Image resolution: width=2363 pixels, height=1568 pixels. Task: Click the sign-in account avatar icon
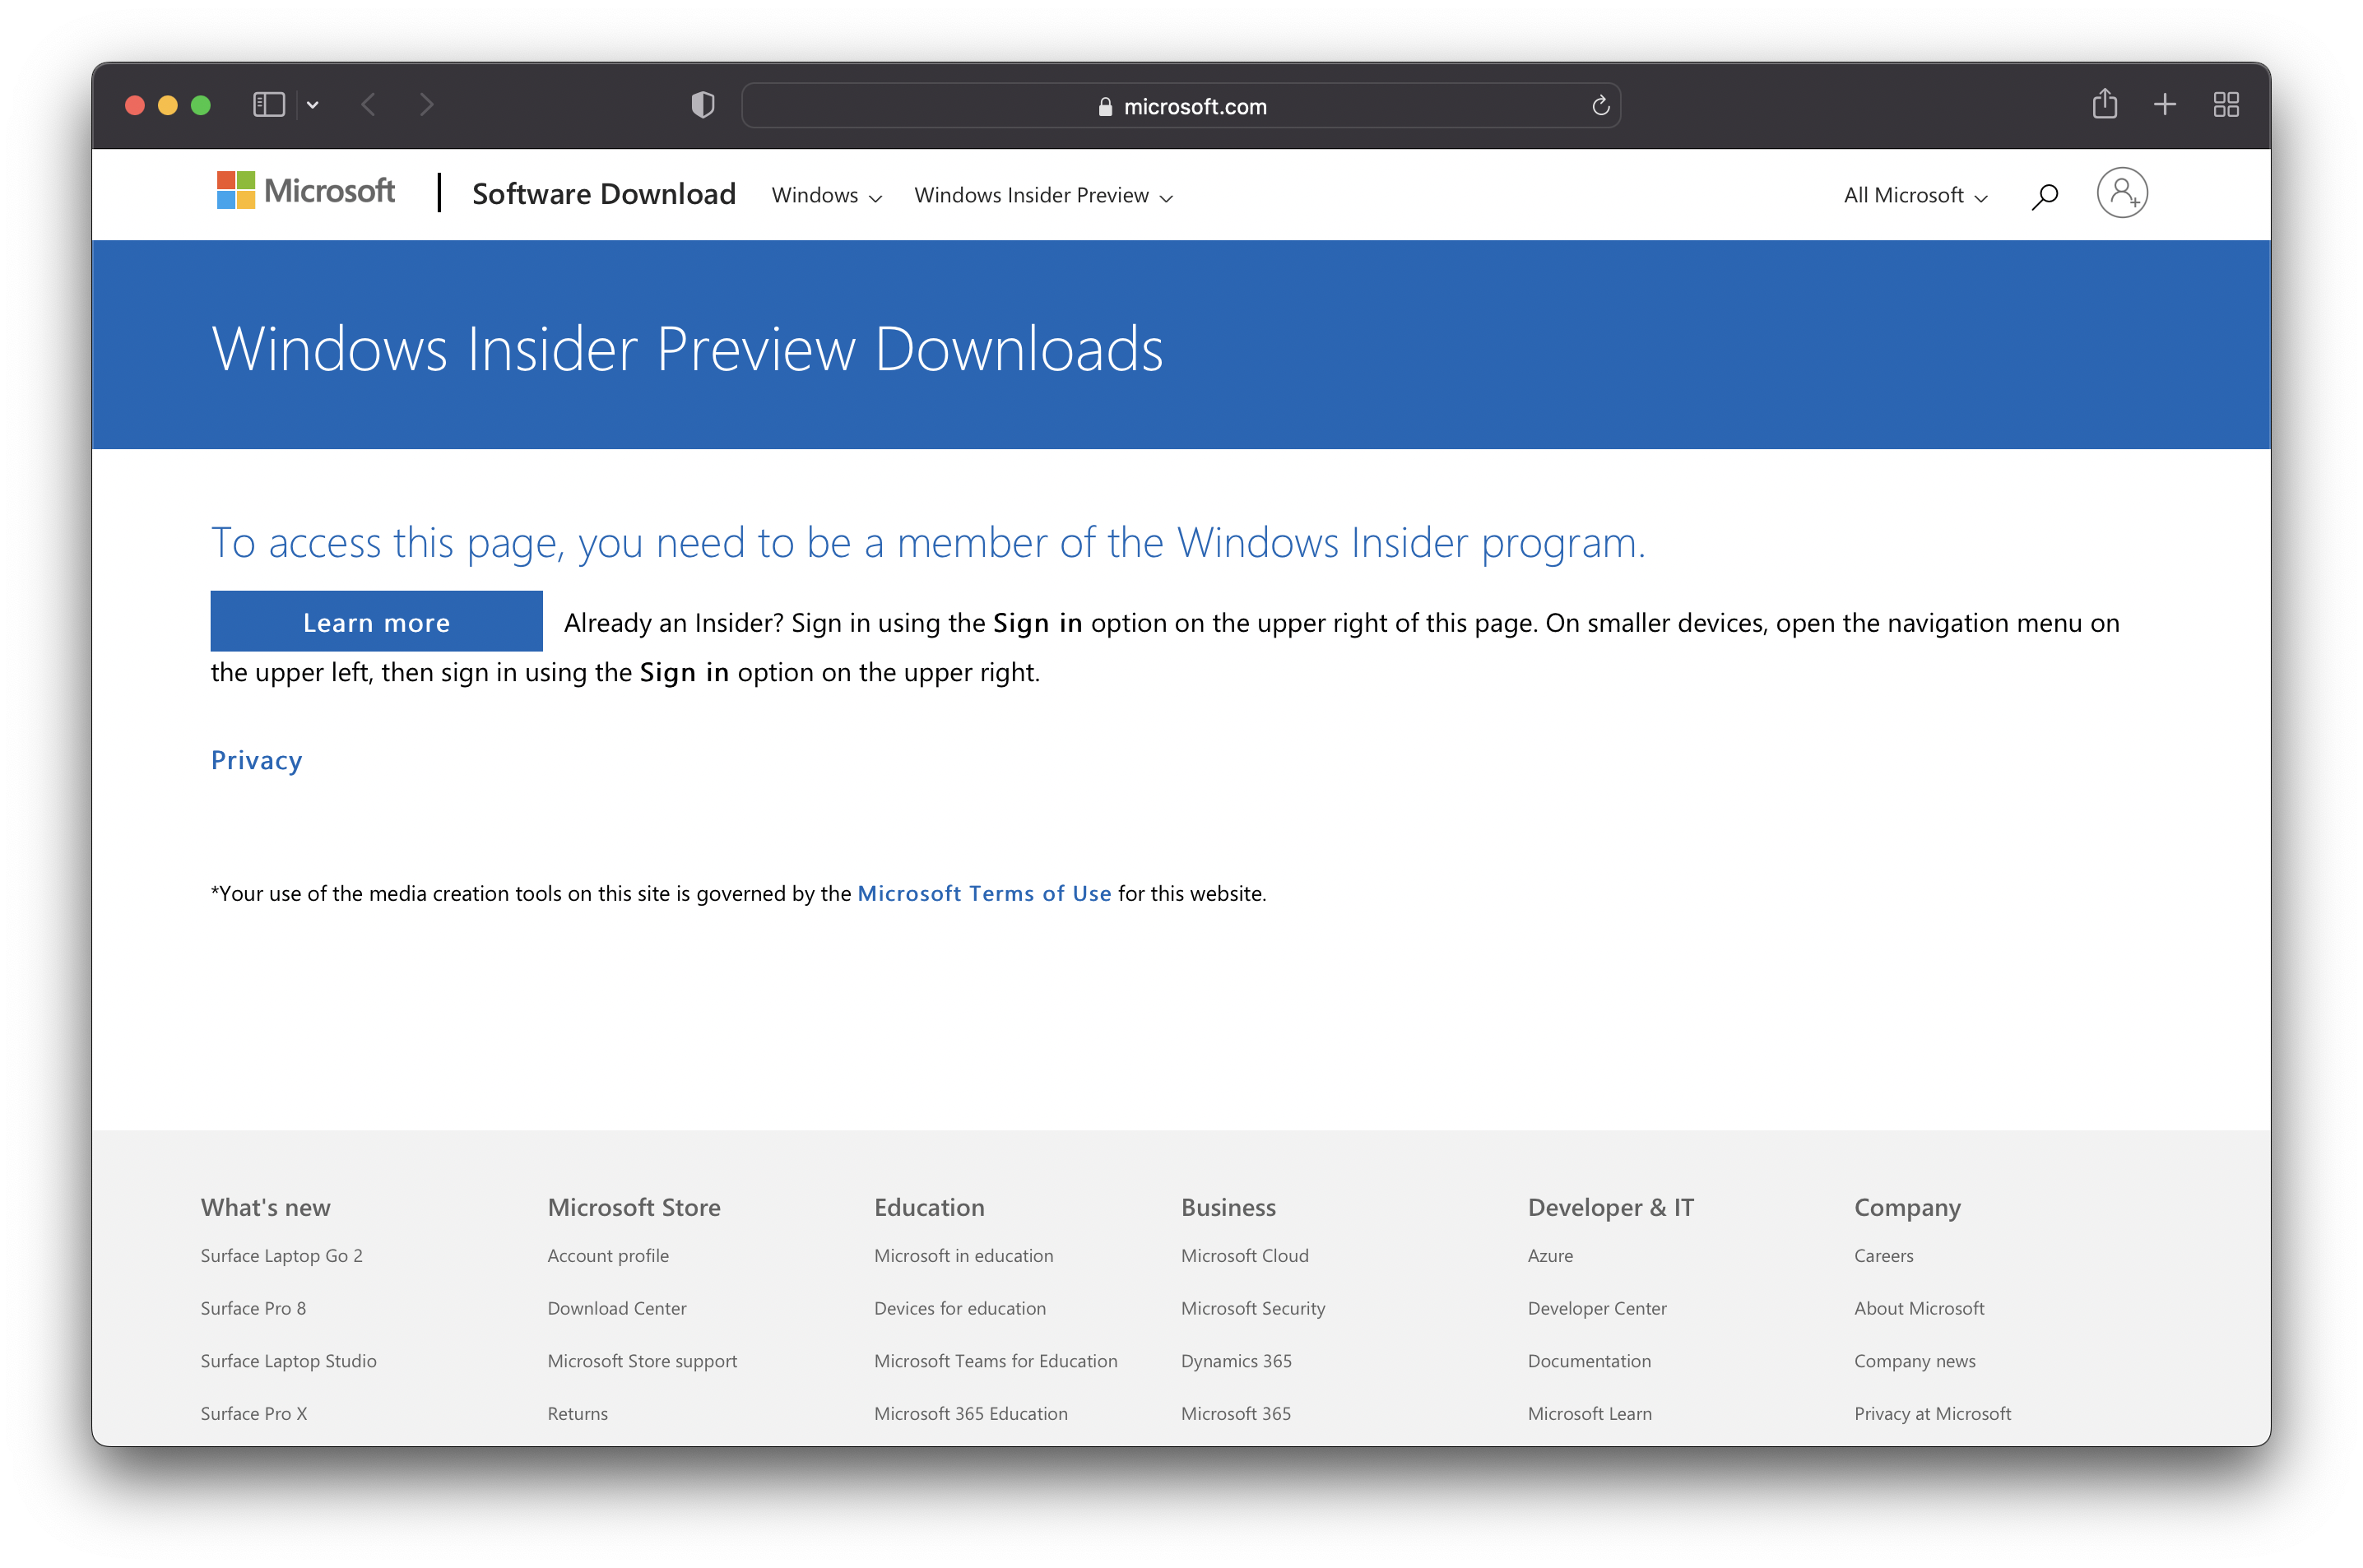click(2122, 193)
